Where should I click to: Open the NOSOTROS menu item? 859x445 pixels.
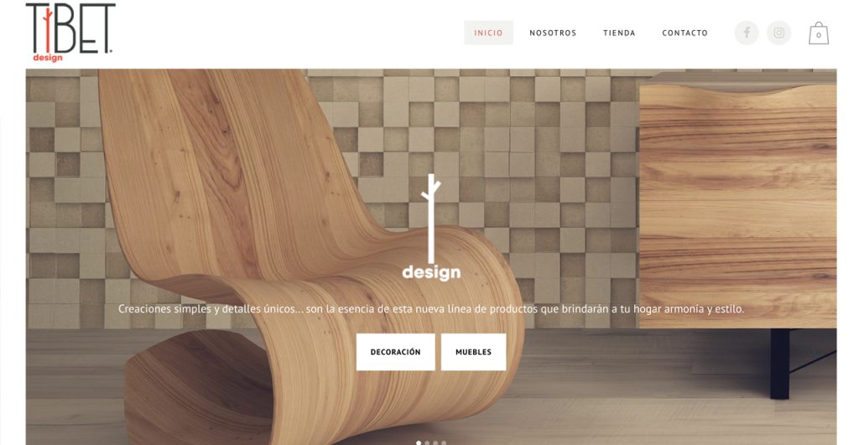tap(553, 33)
